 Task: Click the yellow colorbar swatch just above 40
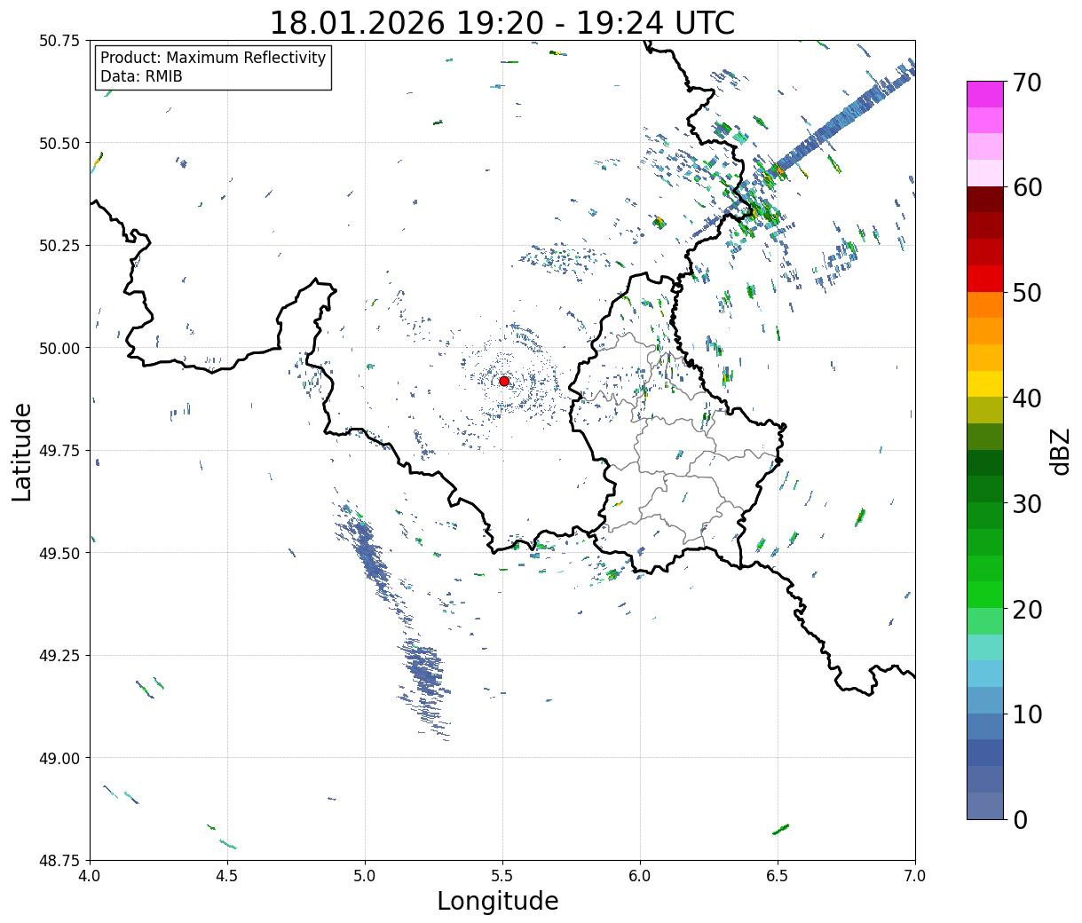click(x=985, y=384)
